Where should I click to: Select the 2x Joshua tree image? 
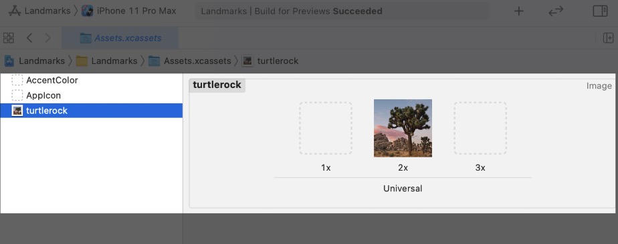[403, 128]
